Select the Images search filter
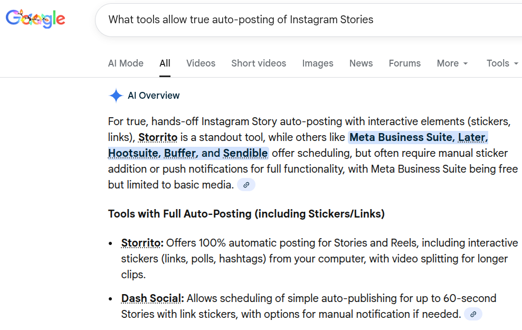The height and width of the screenshot is (330, 522). 317,63
